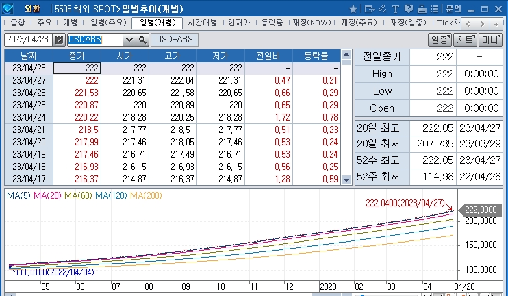Click the 날짜 column header

(29, 56)
